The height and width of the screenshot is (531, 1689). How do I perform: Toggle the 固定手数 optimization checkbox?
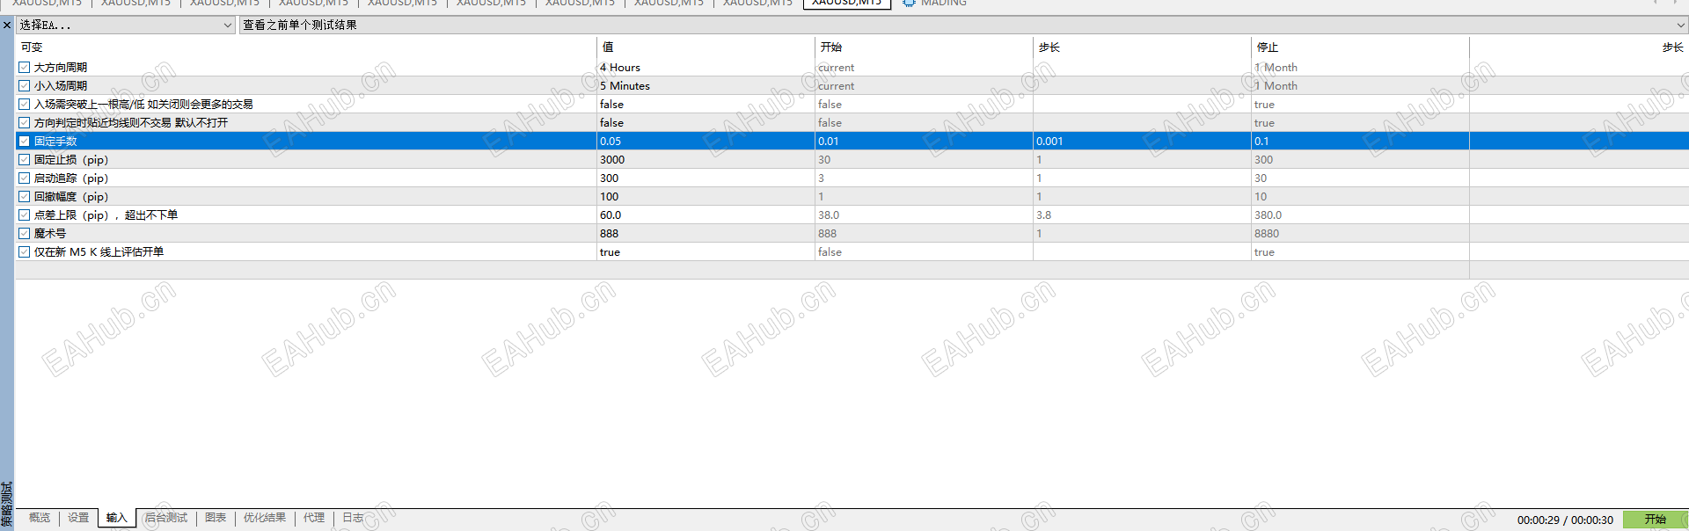[25, 141]
